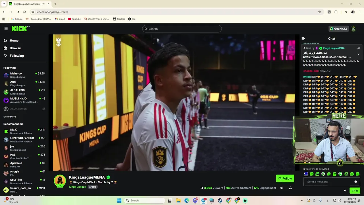Viewport: 364px width, 205px height.
Task: Open Absi channel
Action: 24,83
